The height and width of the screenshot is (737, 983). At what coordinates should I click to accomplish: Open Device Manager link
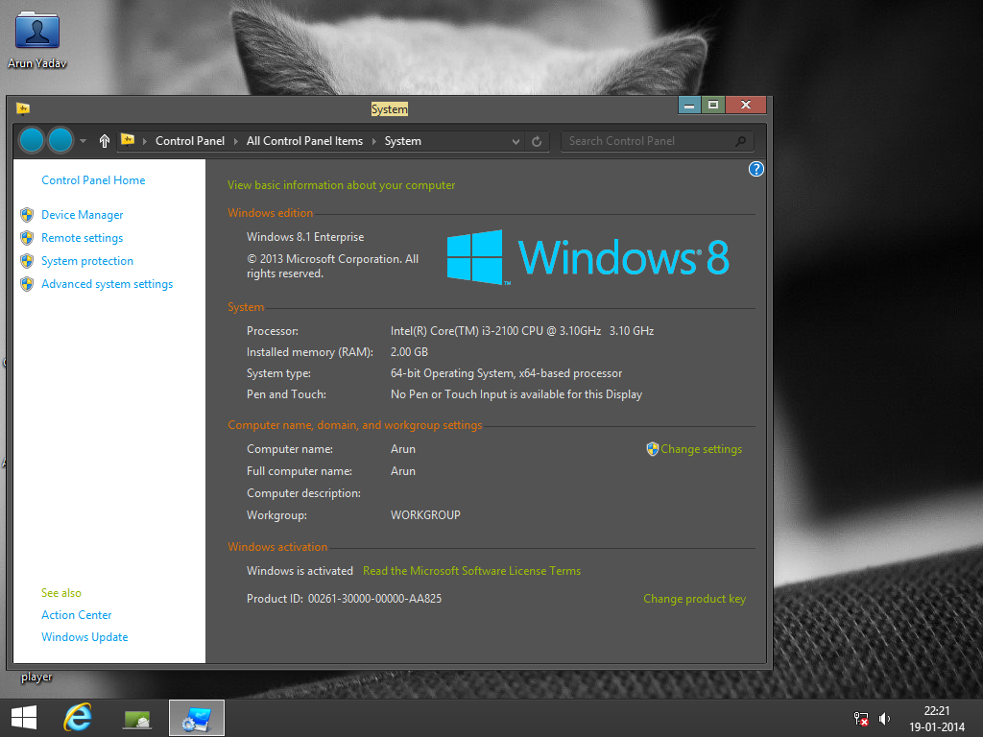[x=83, y=215]
